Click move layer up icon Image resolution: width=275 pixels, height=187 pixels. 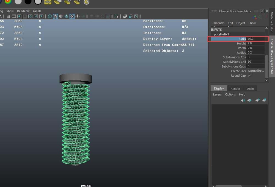243,100
